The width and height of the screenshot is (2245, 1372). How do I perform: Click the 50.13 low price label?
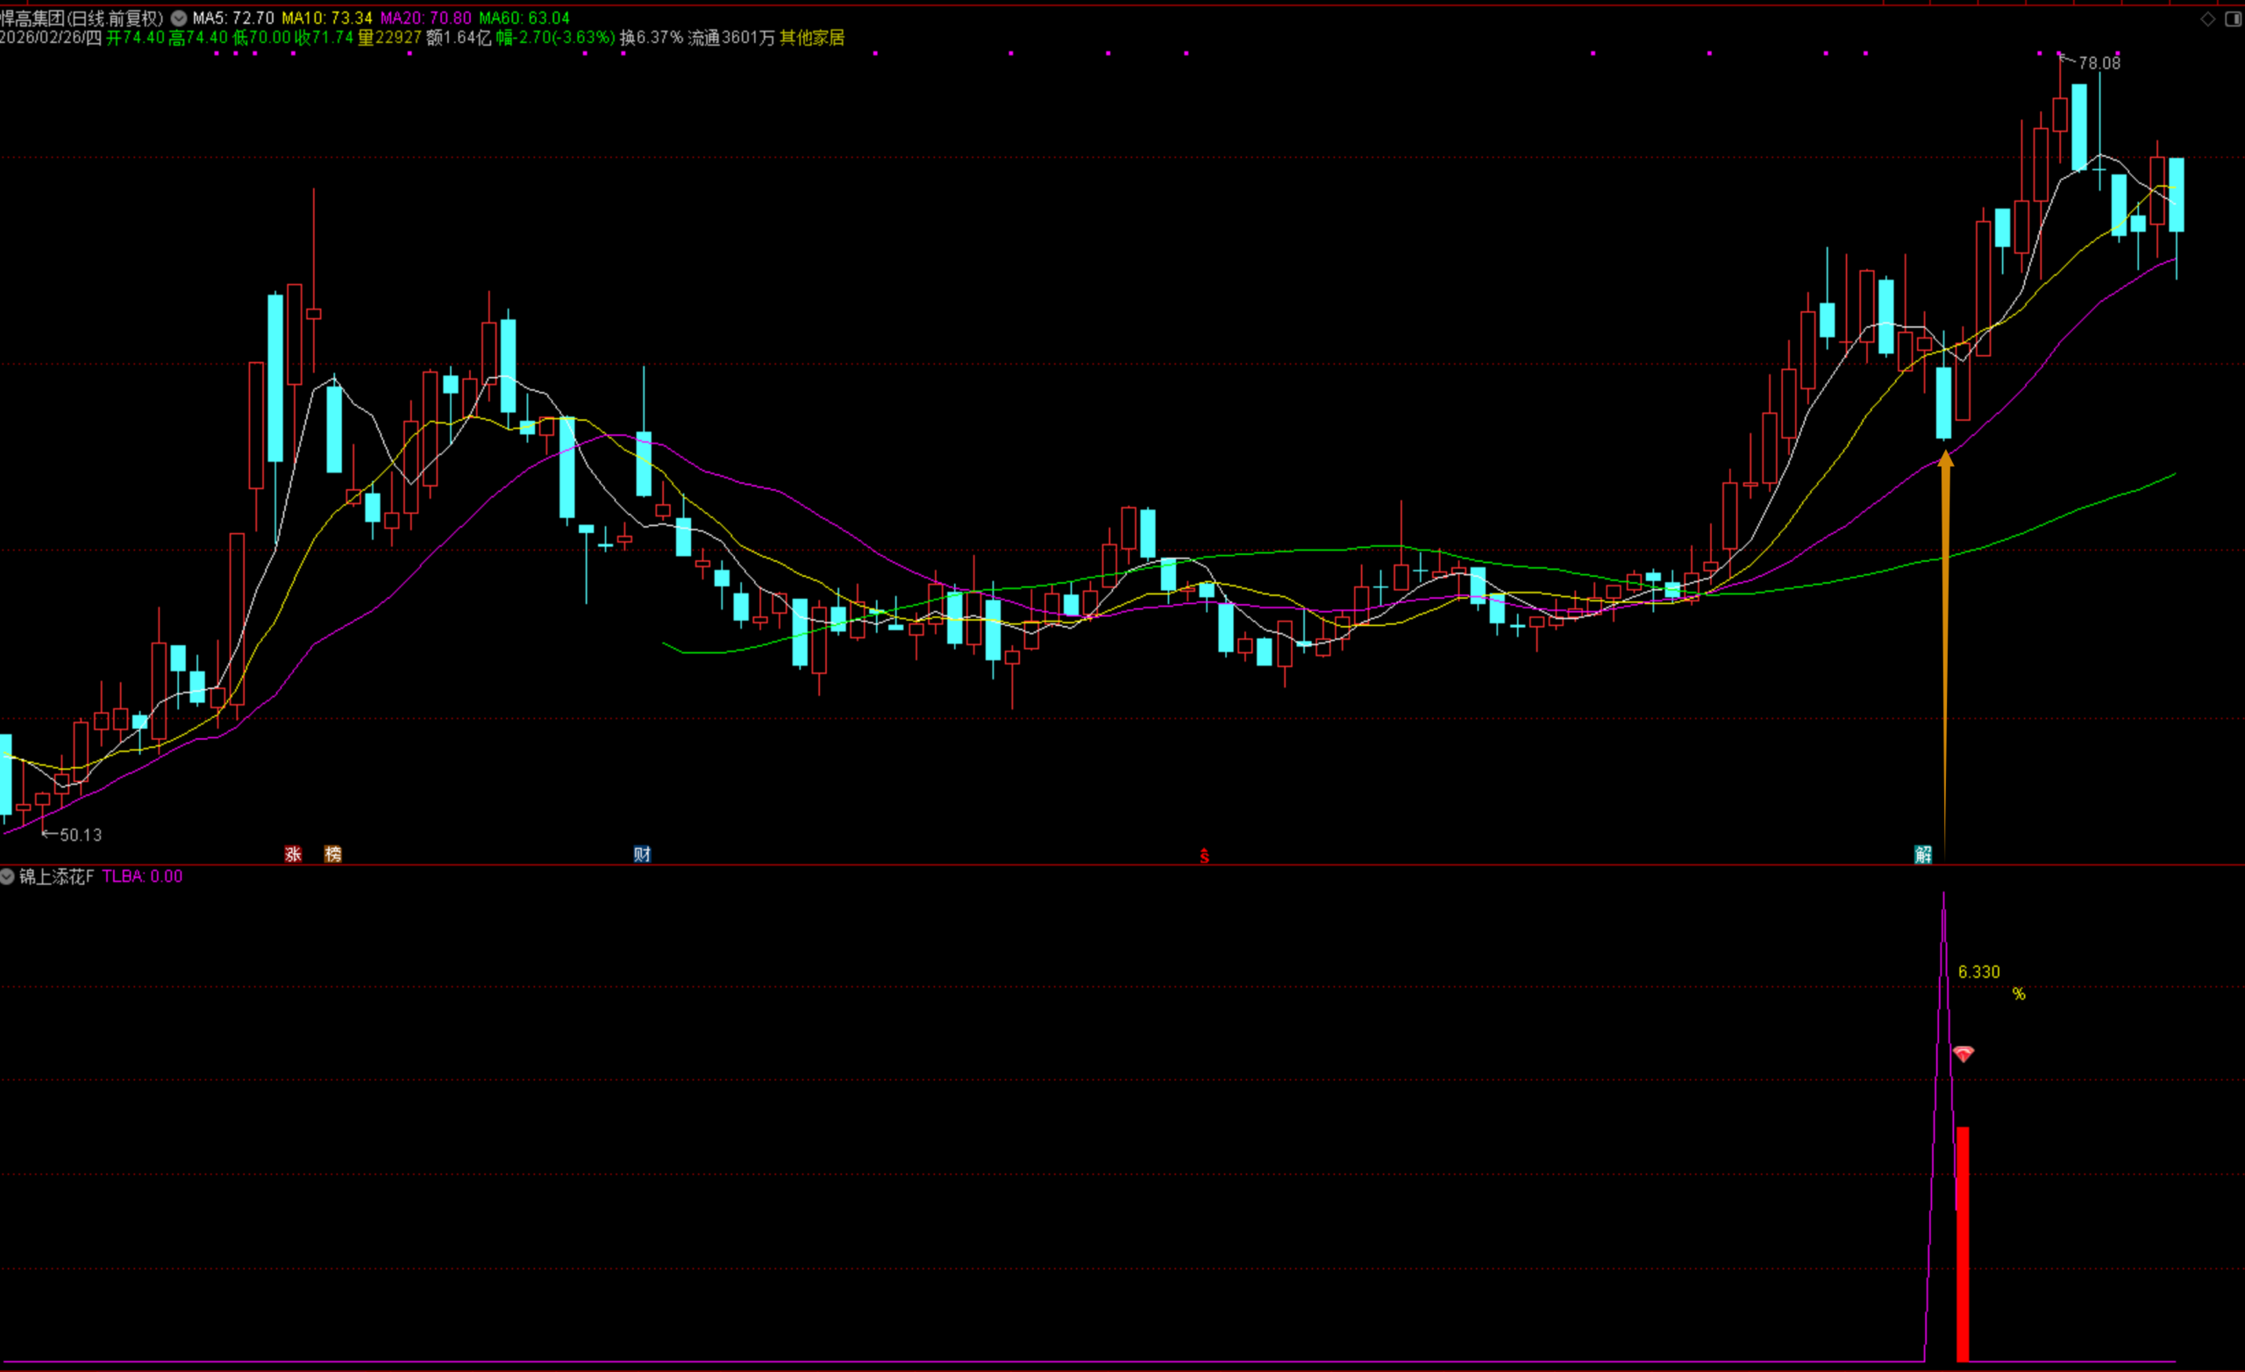click(x=80, y=835)
